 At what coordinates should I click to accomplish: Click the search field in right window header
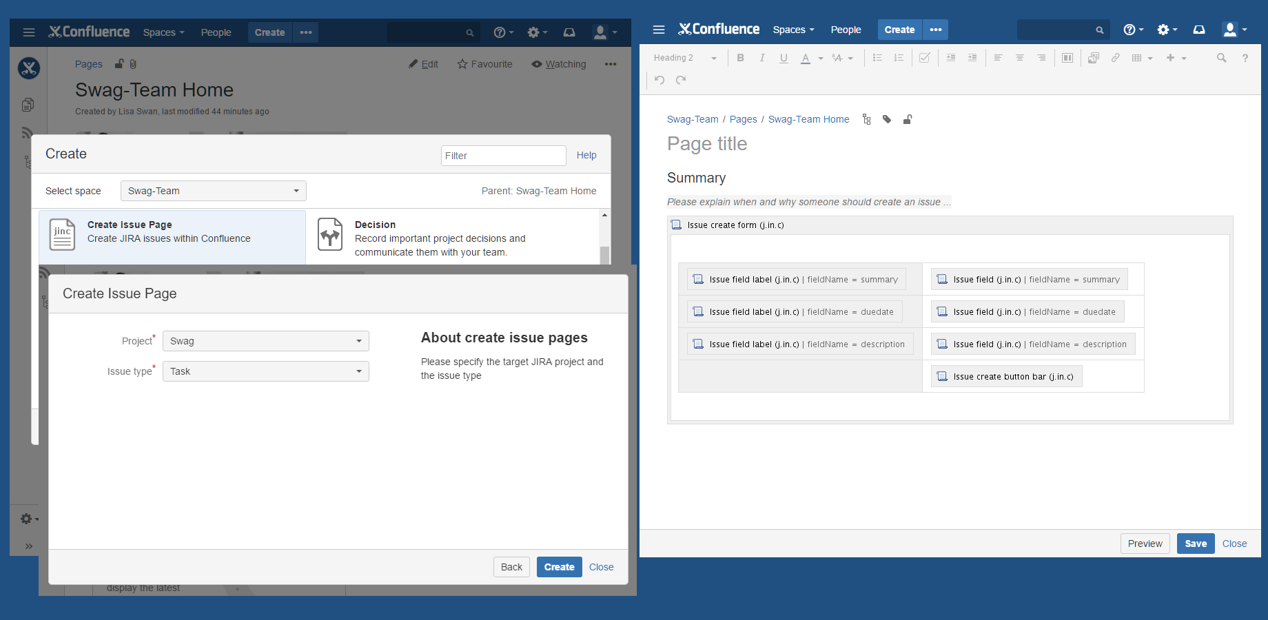click(x=1063, y=30)
